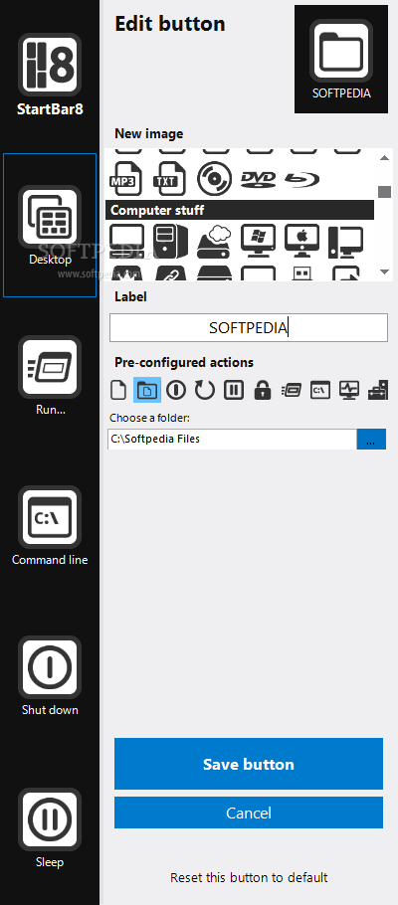Select the task monitor action icon
398x905 pixels.
coord(349,390)
